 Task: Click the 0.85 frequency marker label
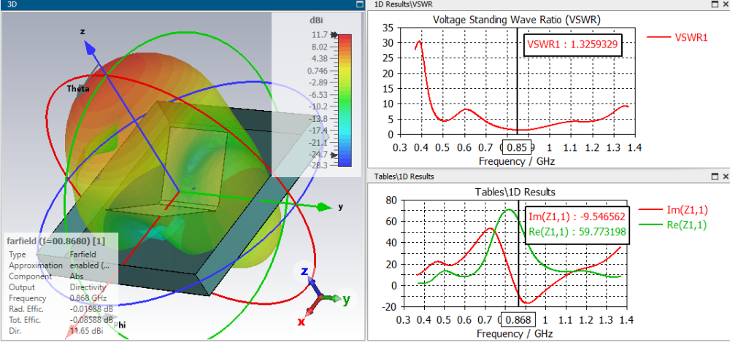point(516,149)
